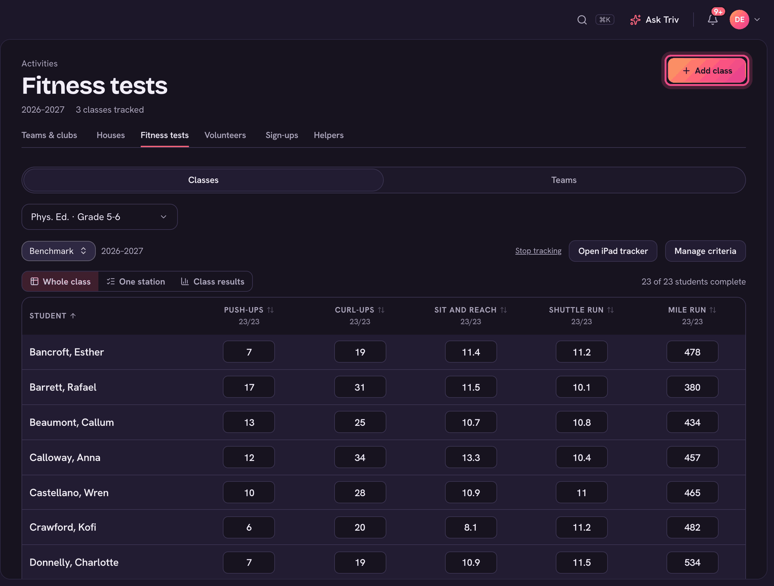Viewport: 774px width, 586px height.
Task: Sort by Mile Run column arrows
Action: (713, 310)
